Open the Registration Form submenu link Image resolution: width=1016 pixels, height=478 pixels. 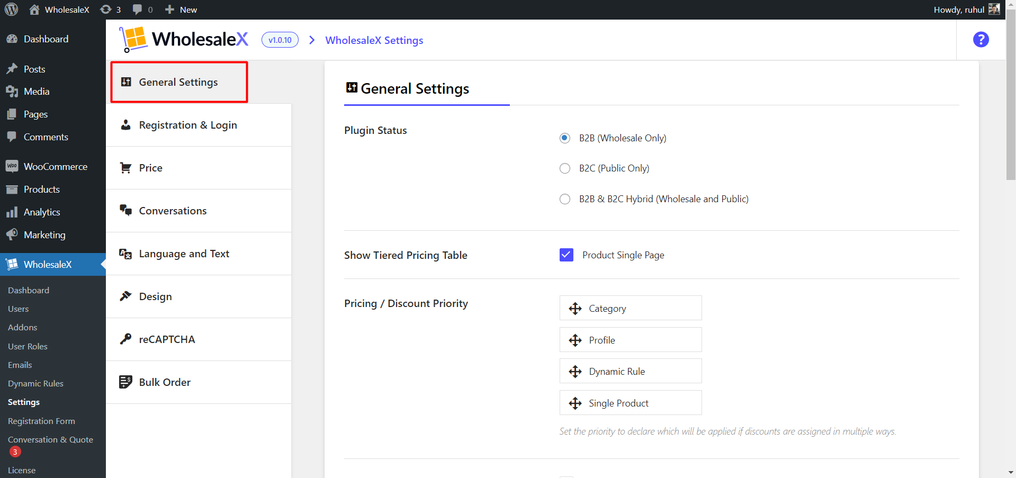click(x=41, y=421)
